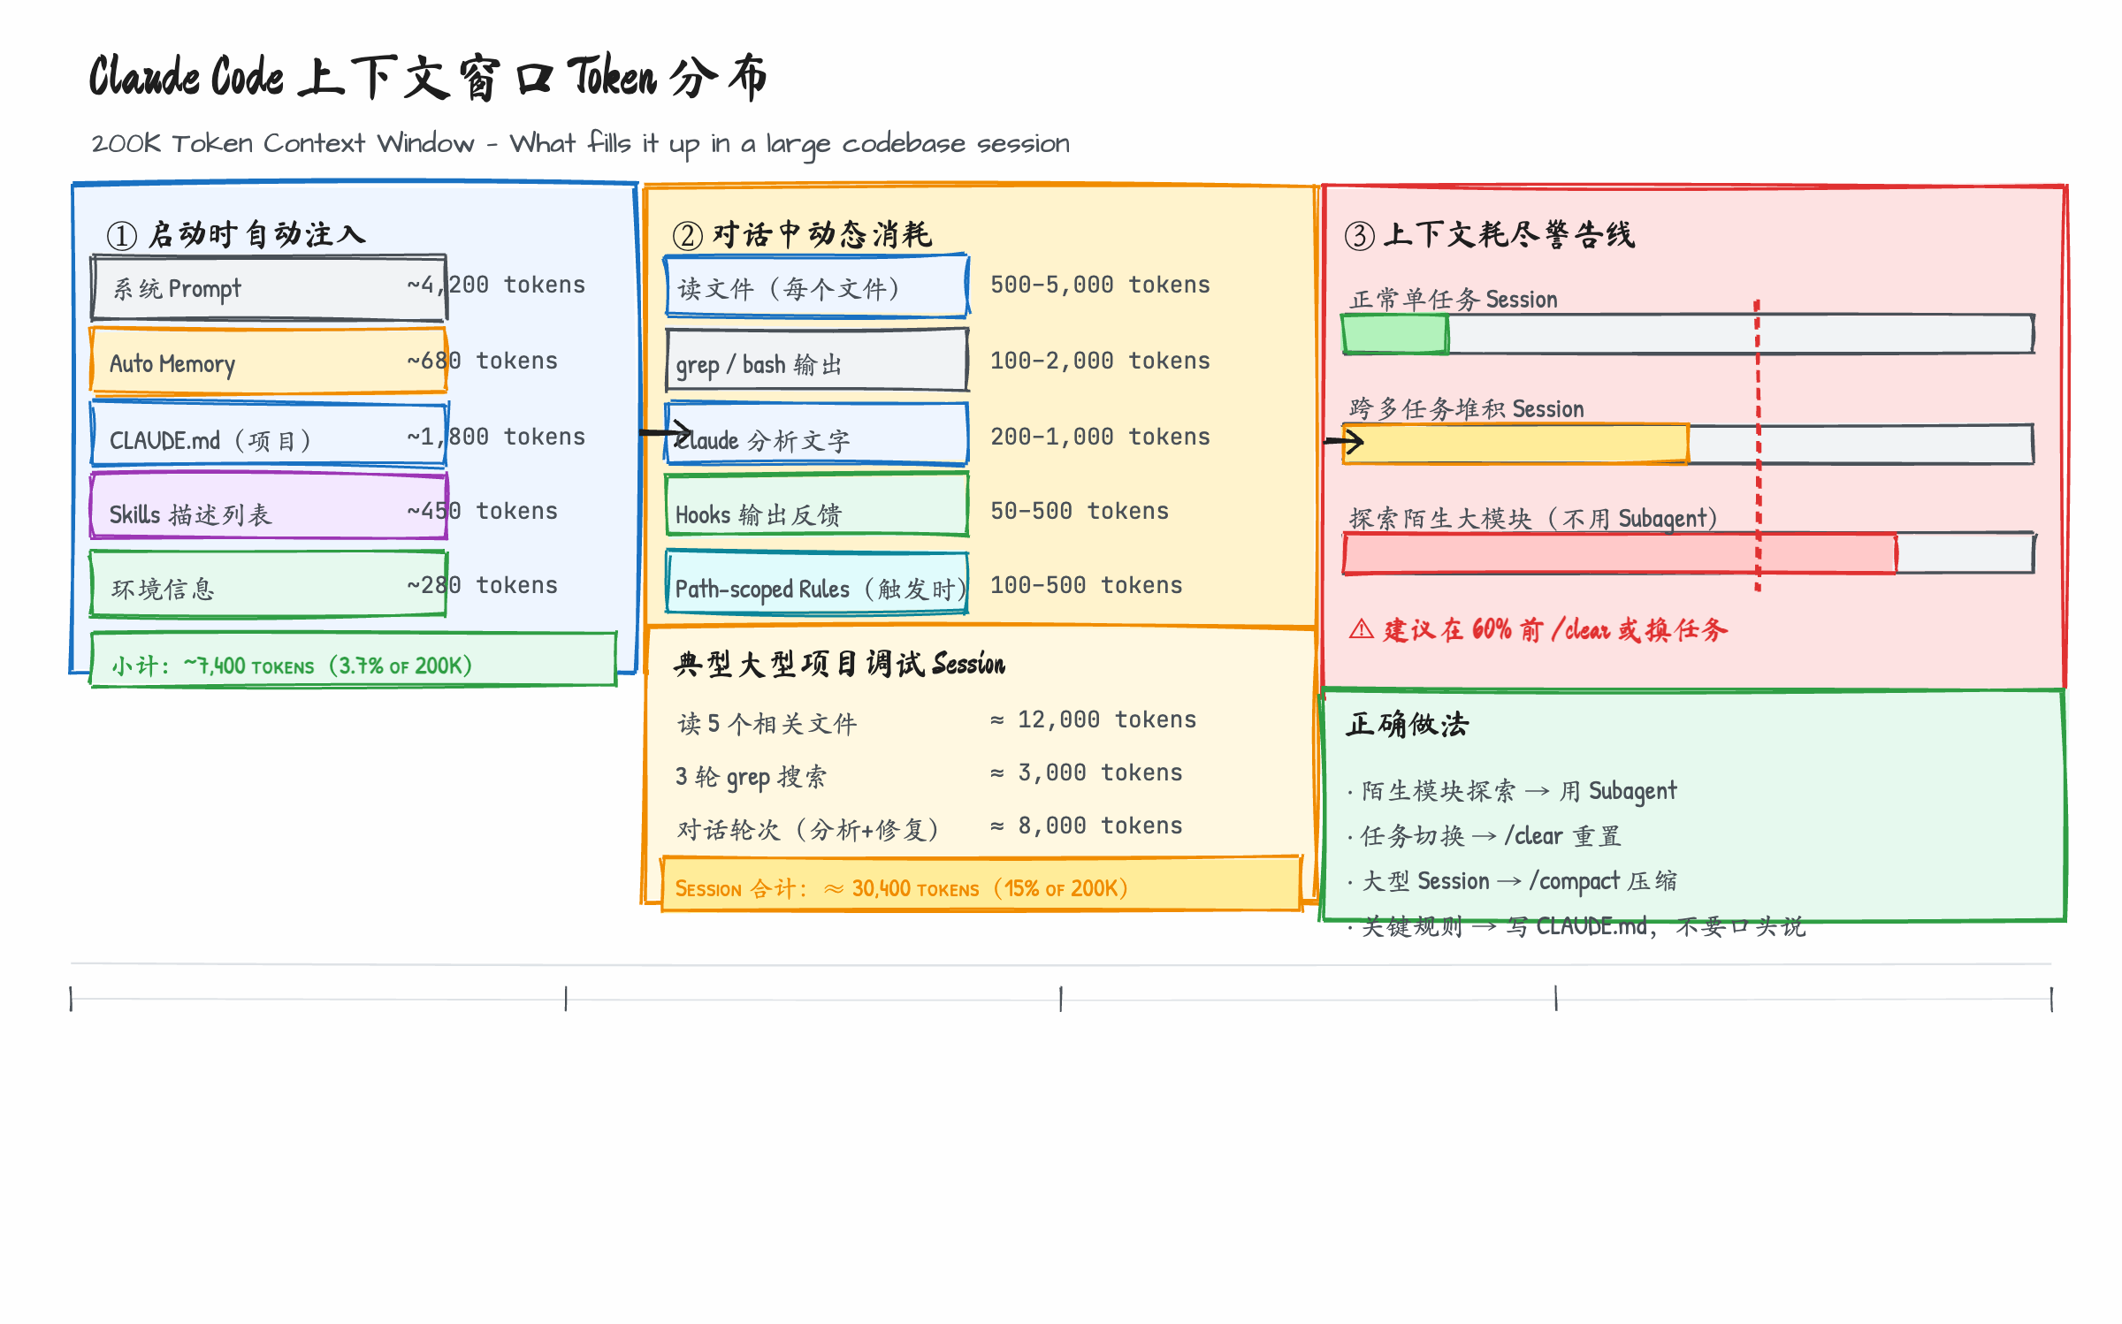Click the "100–500 tokens" value
This screenshot has width=2122, height=1324.
[1087, 585]
